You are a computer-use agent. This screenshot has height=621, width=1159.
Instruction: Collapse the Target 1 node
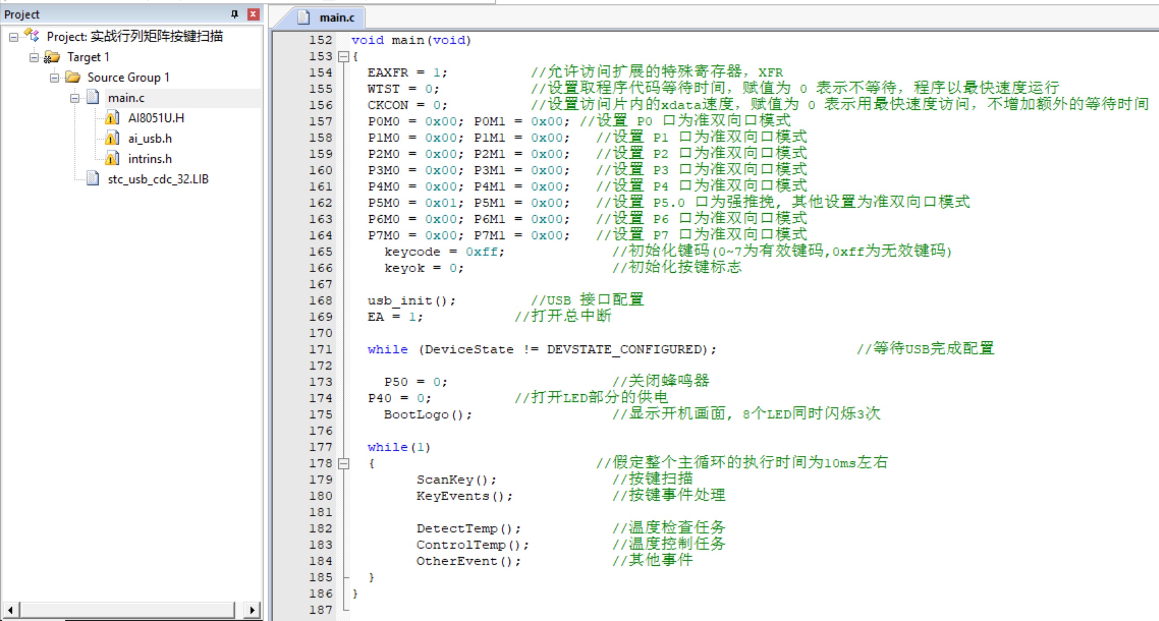(34, 57)
